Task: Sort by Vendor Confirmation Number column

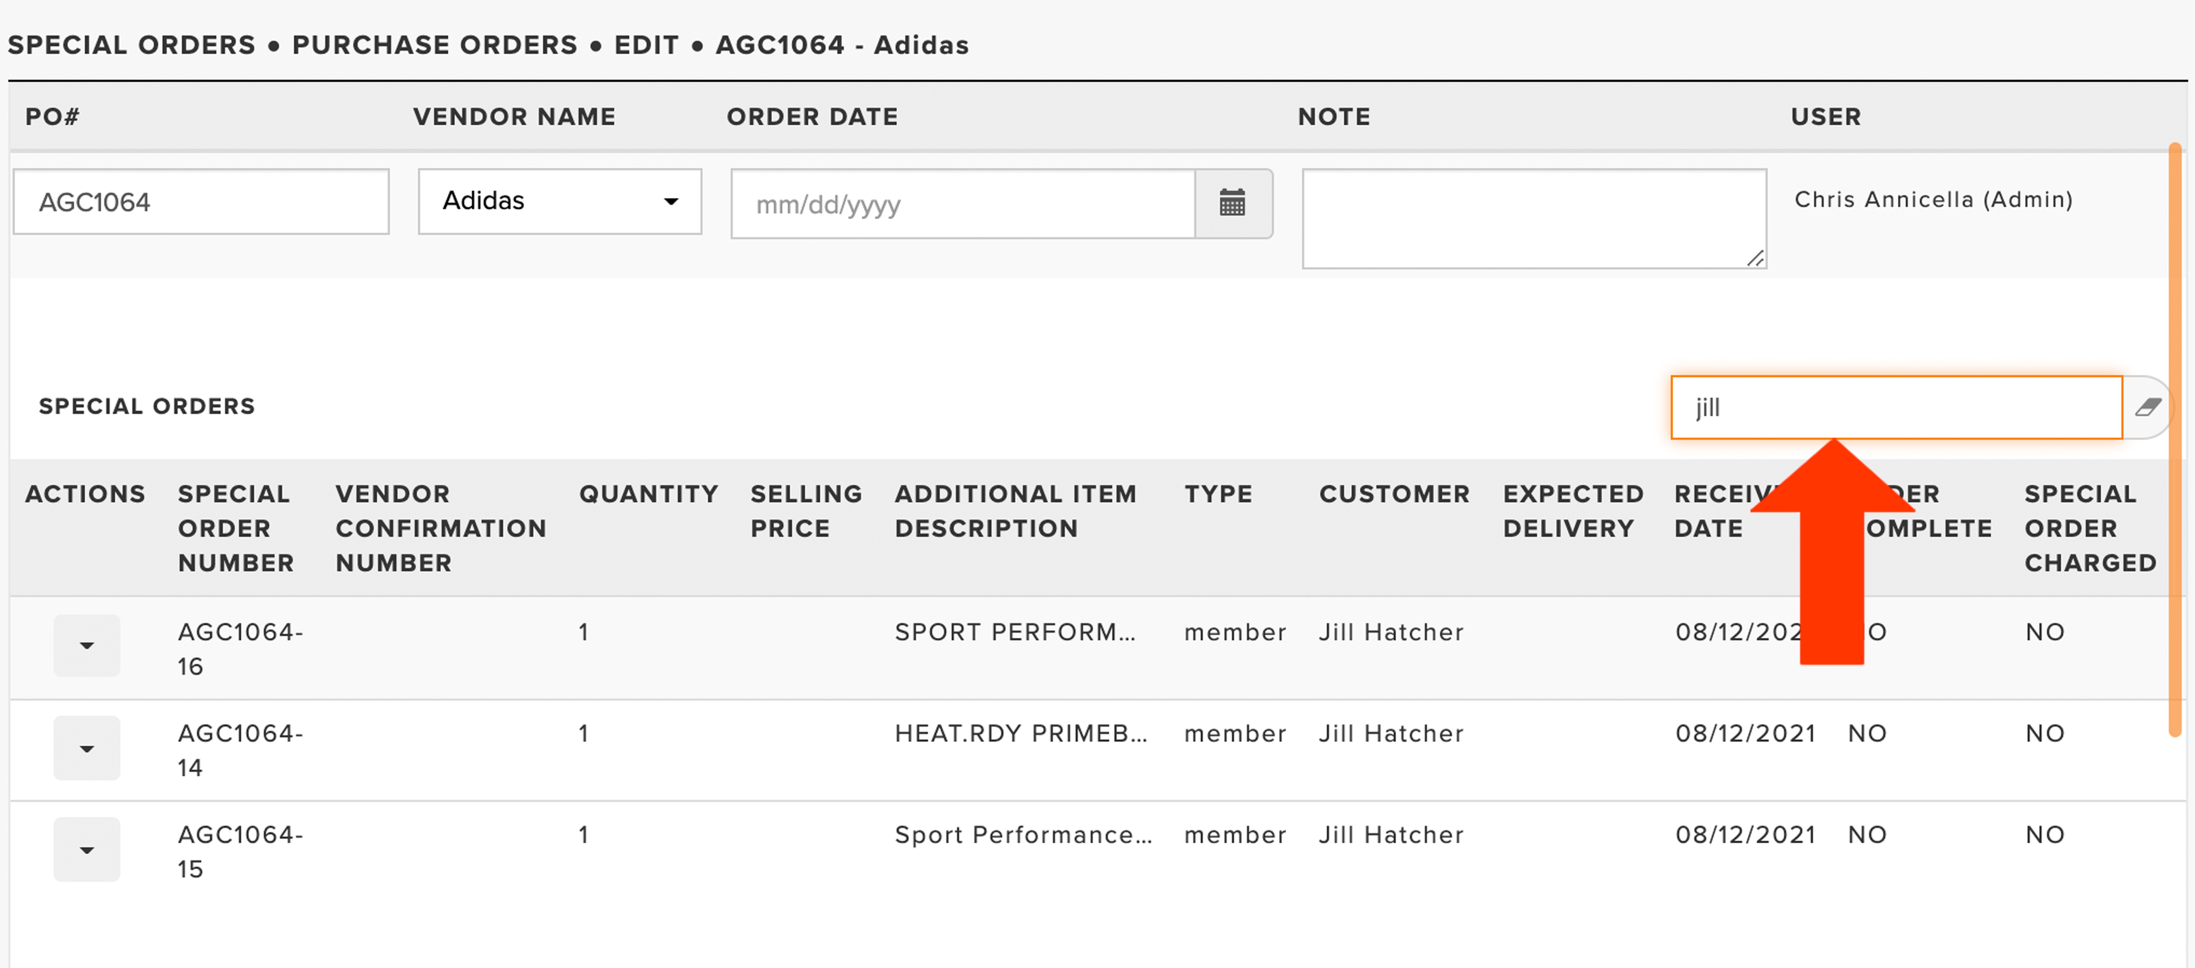Action: click(440, 528)
